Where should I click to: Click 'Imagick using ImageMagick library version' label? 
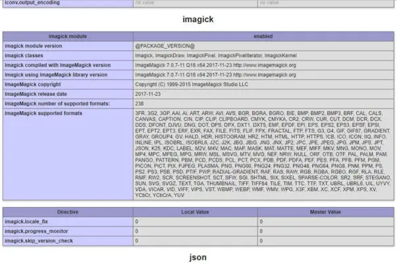pos(56,75)
